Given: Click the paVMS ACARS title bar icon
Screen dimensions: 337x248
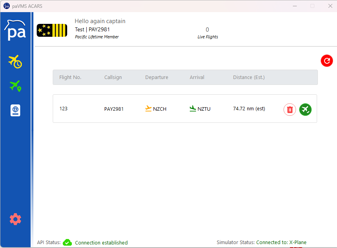Looking at the screenshot, I should pyautogui.click(x=7, y=6).
